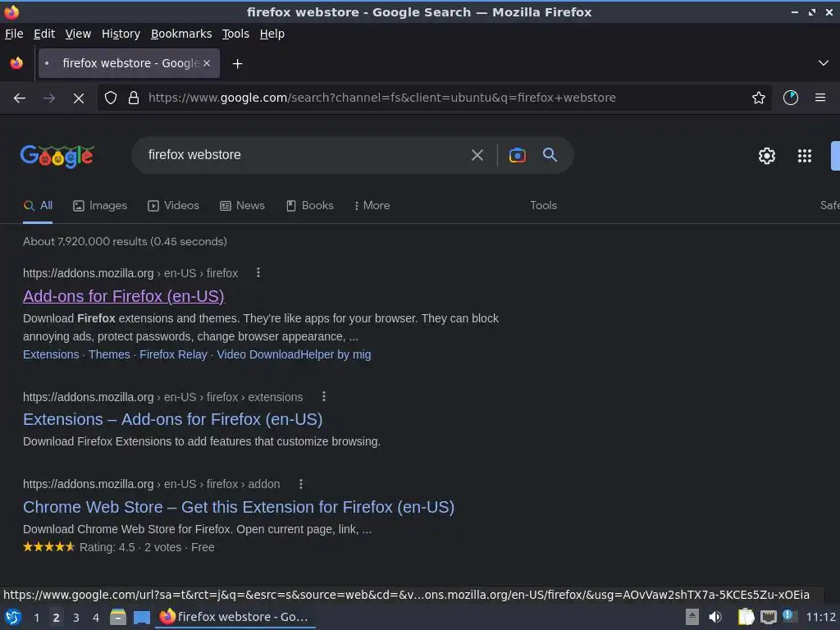This screenshot has width=840, height=630.
Task: Clear the Google search box
Action: point(477,155)
